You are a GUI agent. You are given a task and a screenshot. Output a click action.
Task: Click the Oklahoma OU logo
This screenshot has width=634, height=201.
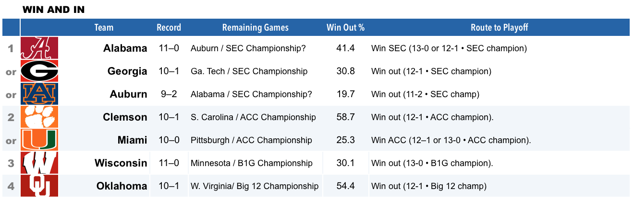[39, 186]
